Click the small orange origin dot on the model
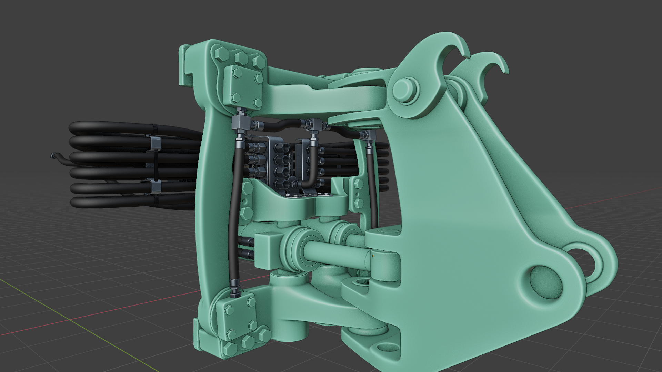662x372 pixels. (x=373, y=256)
